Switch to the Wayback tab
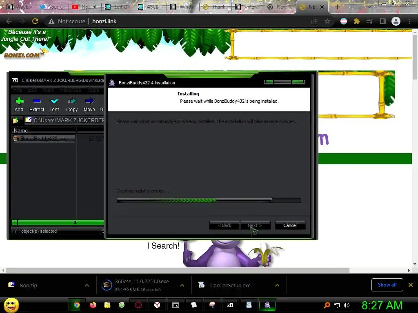 point(19,7)
